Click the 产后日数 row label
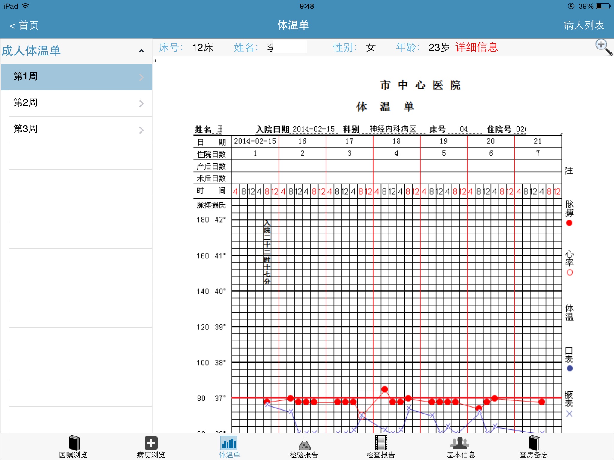Image resolution: width=614 pixels, height=460 pixels. 211,166
